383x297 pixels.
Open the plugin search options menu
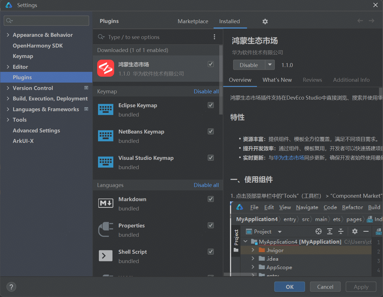214,37
